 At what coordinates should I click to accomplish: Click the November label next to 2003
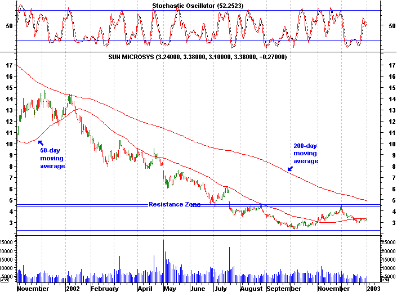(x=333, y=289)
